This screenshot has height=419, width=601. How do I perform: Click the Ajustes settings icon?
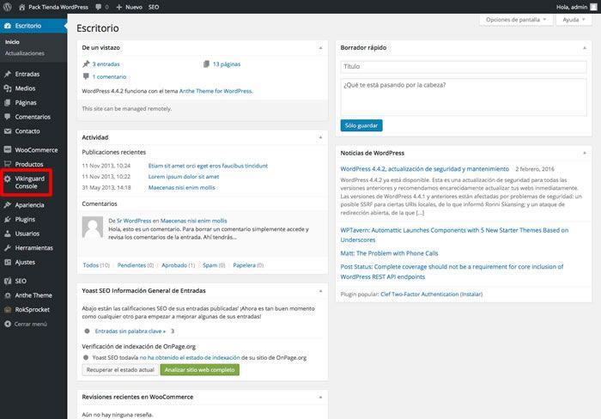7,262
